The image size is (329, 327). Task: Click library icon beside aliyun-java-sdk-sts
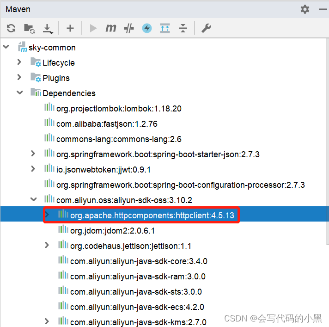point(63,290)
